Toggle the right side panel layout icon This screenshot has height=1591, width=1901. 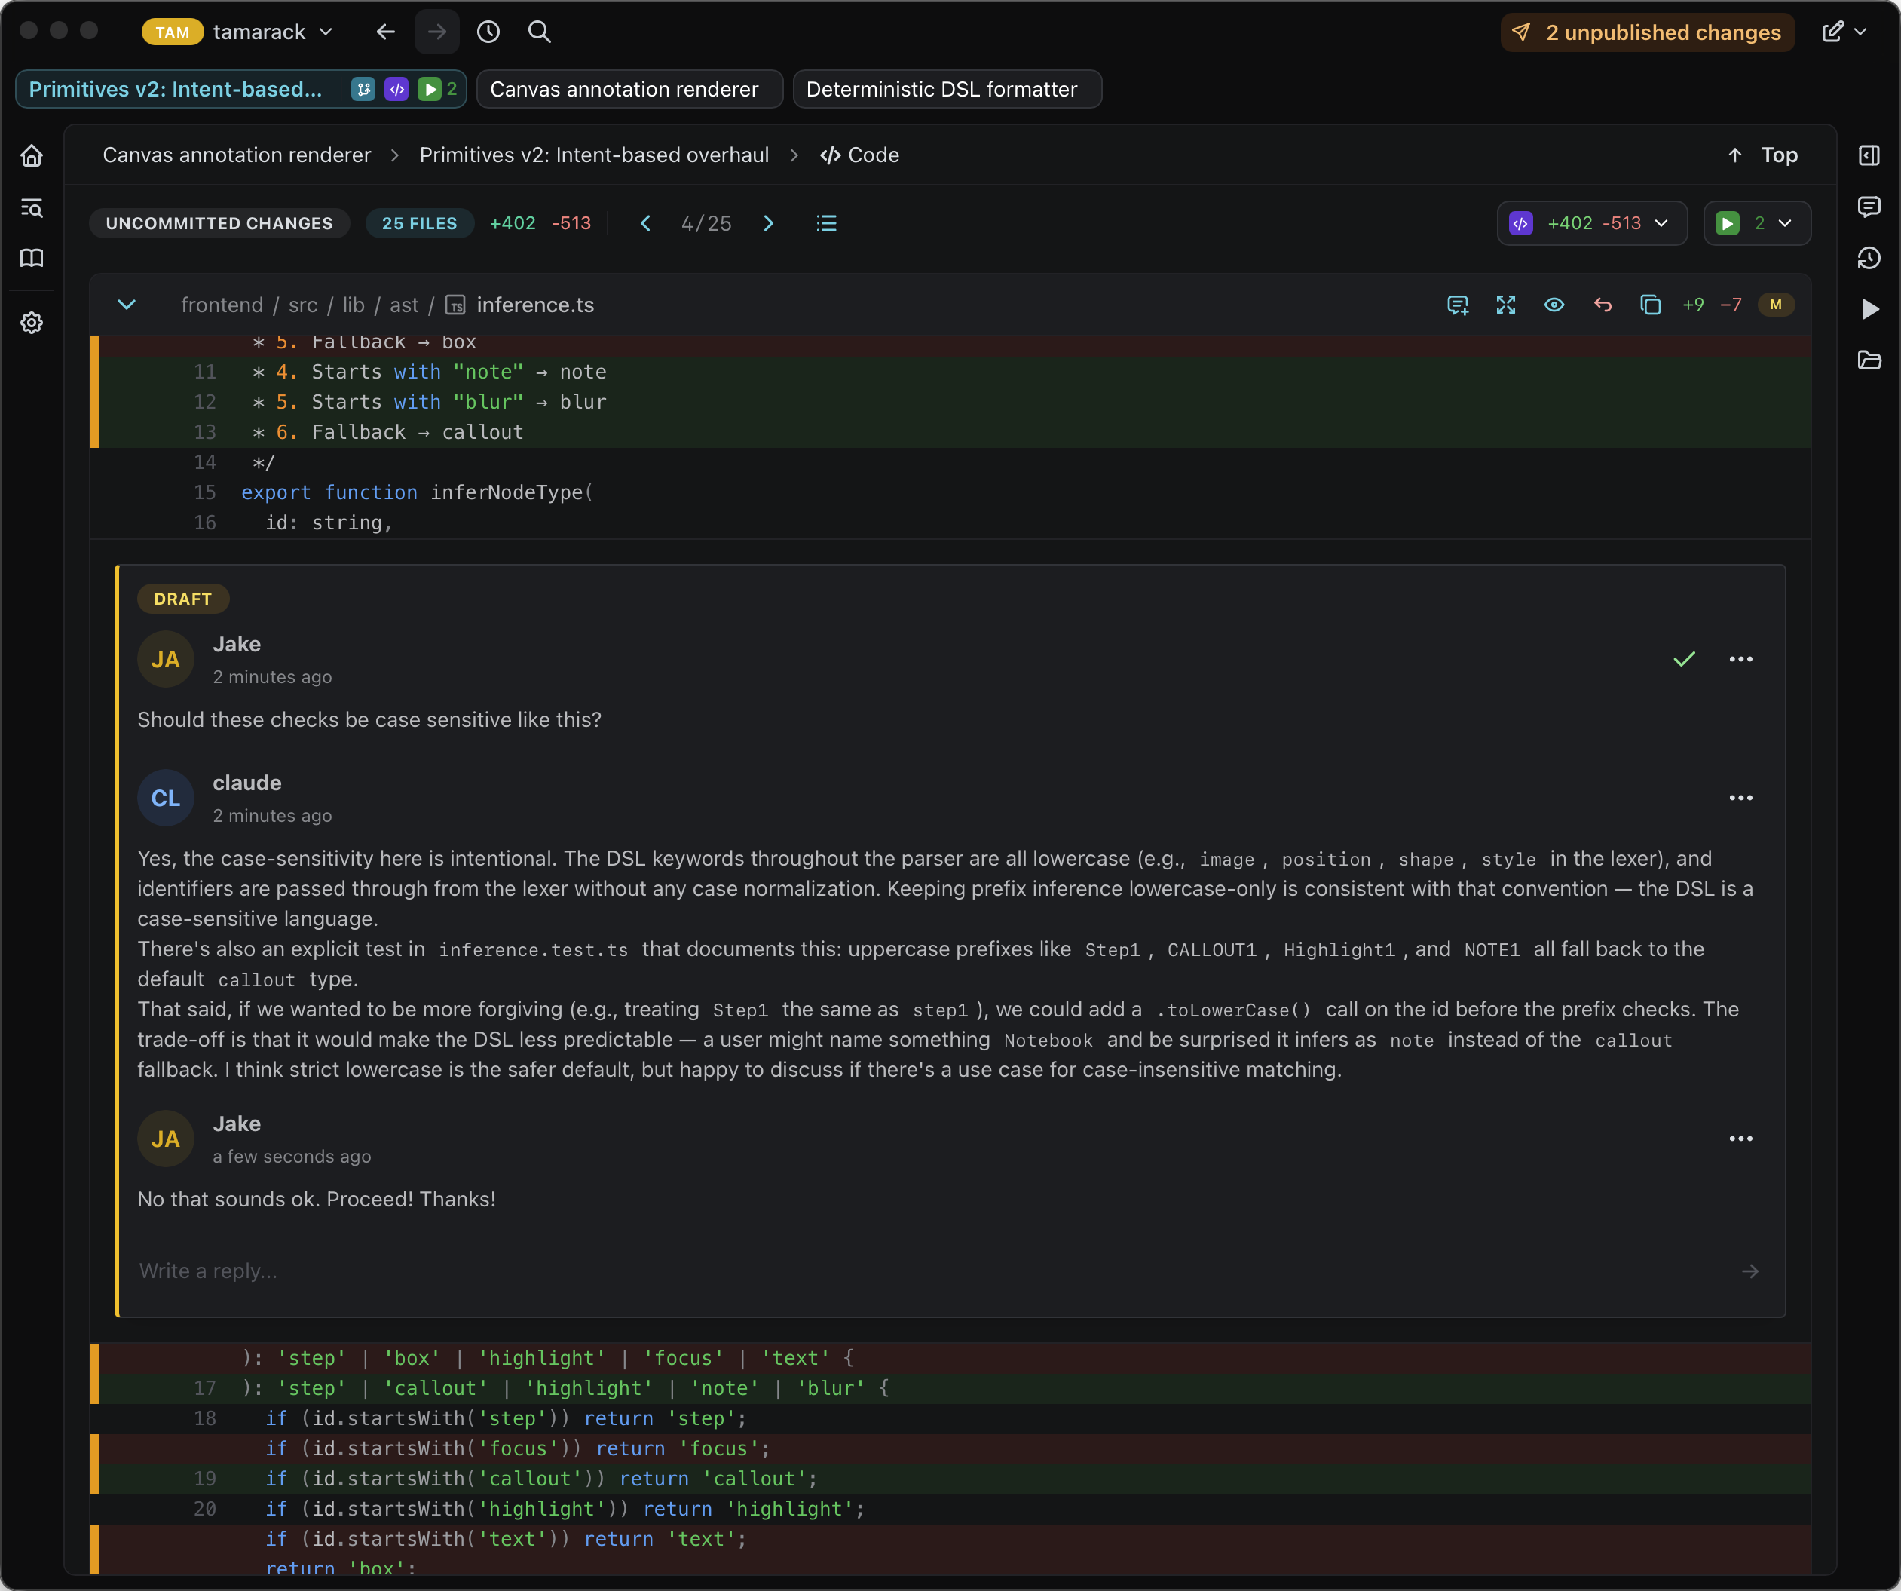(1869, 156)
